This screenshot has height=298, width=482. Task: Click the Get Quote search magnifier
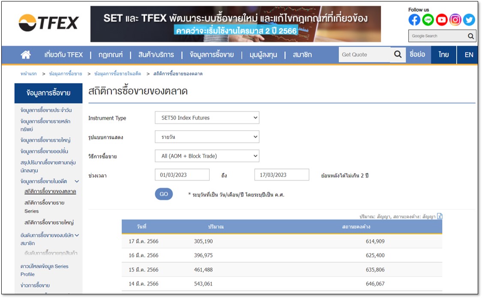click(398, 54)
